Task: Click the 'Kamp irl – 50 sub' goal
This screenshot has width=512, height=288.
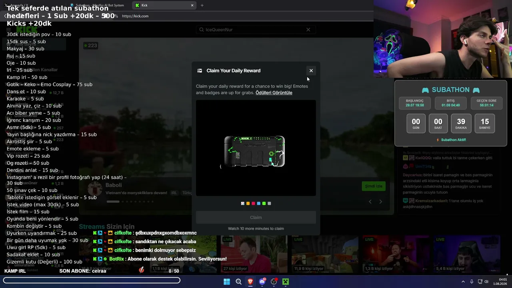Action: tap(27, 77)
